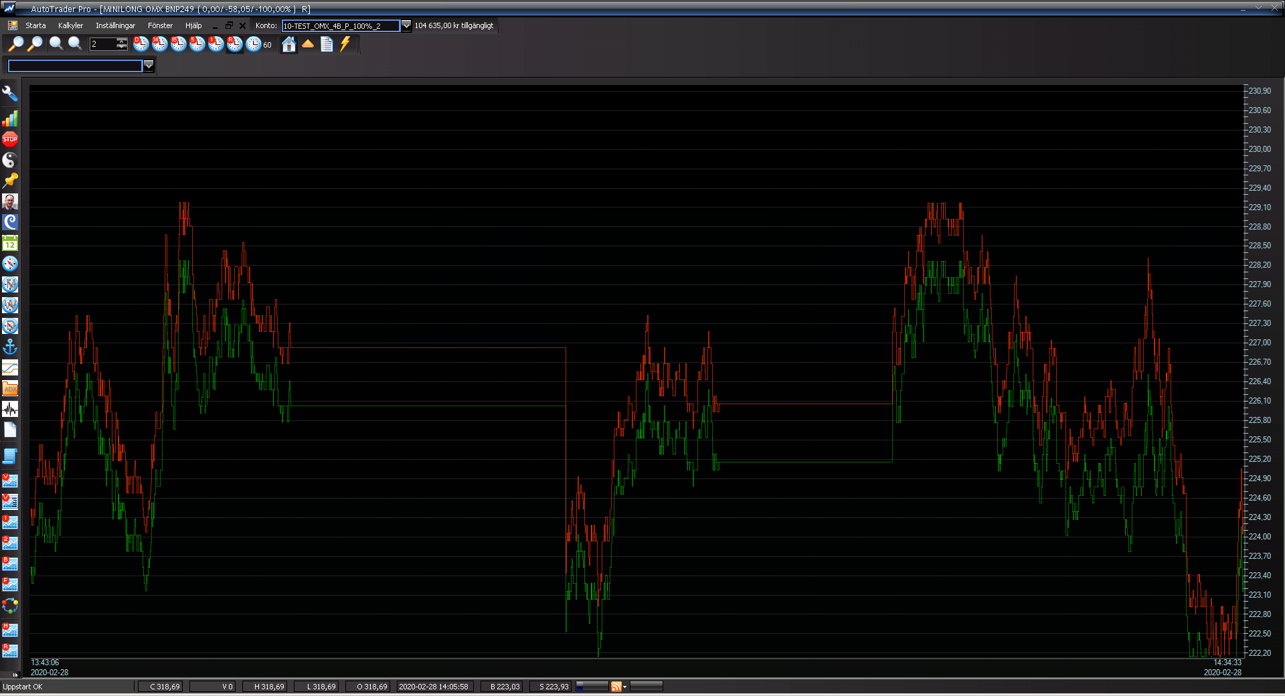Open the orange ADX indicator icon
Image resolution: width=1285 pixels, height=696 pixels.
point(10,388)
